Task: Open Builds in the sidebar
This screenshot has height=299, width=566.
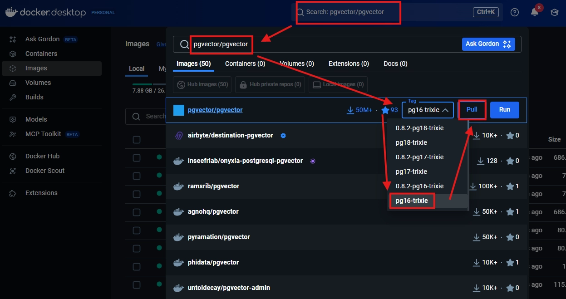Action: pyautogui.click(x=51, y=97)
